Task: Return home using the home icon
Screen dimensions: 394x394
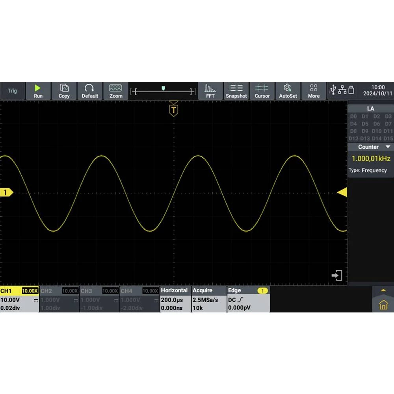Action: 383,305
